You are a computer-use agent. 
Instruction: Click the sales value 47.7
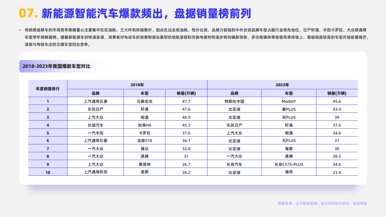[186, 102]
